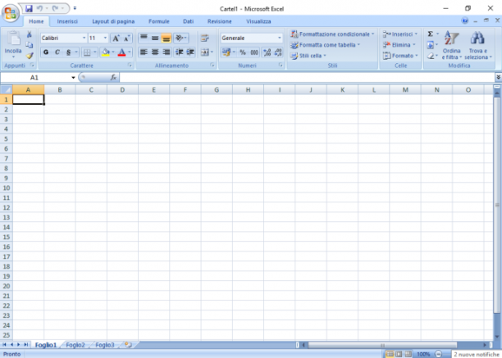Image resolution: width=502 pixels, height=358 pixels.
Task: Click the zoom out minus button
Action: (438, 354)
